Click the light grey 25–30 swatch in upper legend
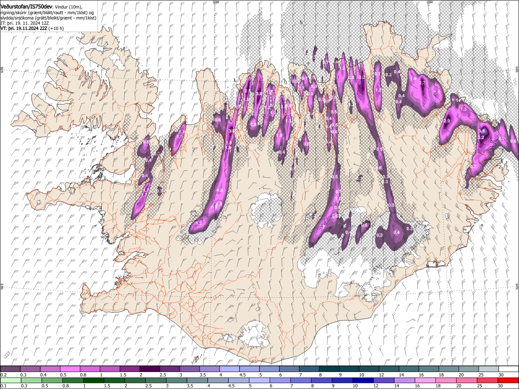 point(488,369)
